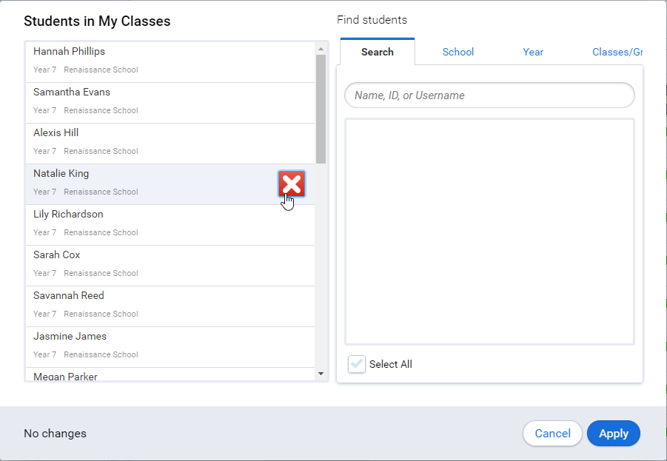Switch to the Classes/Groups tab

coord(617,52)
